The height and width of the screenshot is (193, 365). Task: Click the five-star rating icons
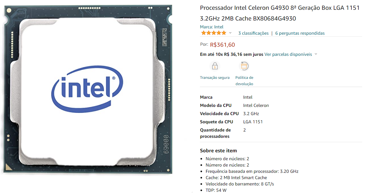coord(214,33)
